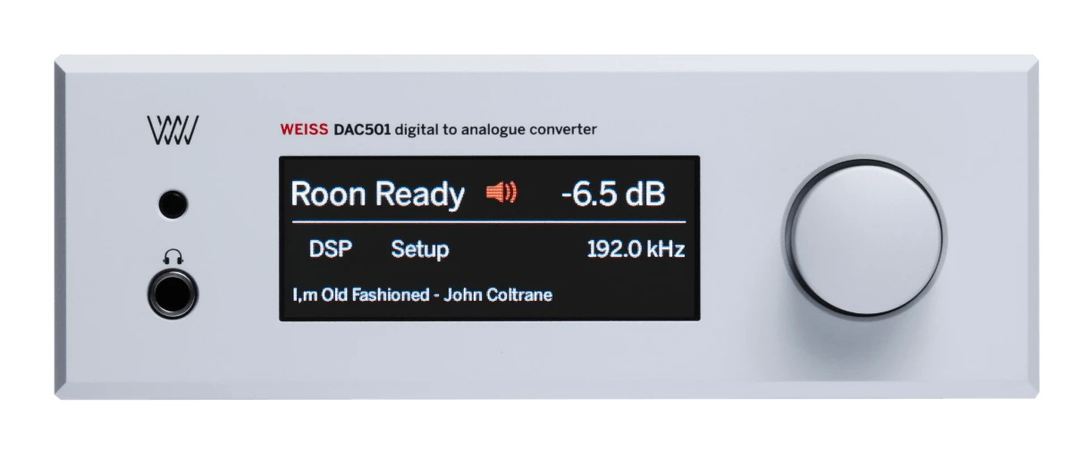Viewport: 1087px width, 473px height.
Task: Tap the small round sensor below the logo
Action: pyautogui.click(x=173, y=205)
